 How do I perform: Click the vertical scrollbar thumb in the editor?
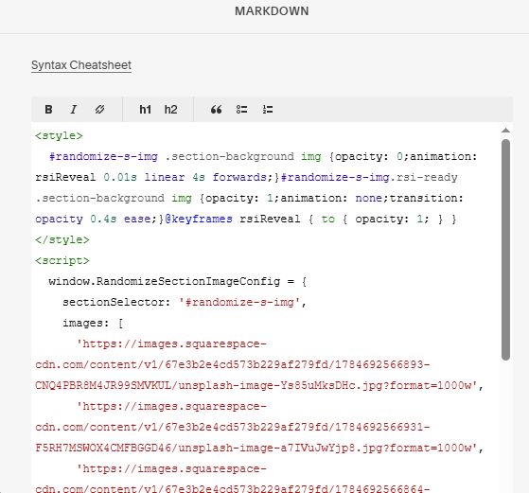click(505, 250)
